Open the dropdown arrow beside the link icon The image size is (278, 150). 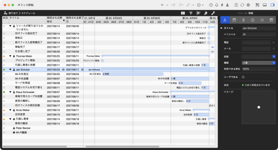click(x=193, y=5)
